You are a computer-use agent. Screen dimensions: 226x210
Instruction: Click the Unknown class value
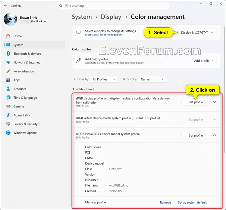(116, 169)
